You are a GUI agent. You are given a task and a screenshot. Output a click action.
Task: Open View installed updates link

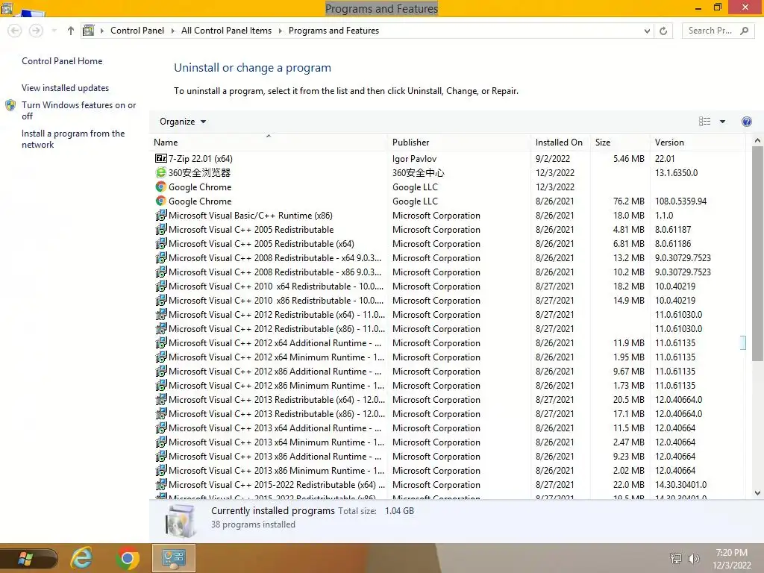(x=66, y=88)
